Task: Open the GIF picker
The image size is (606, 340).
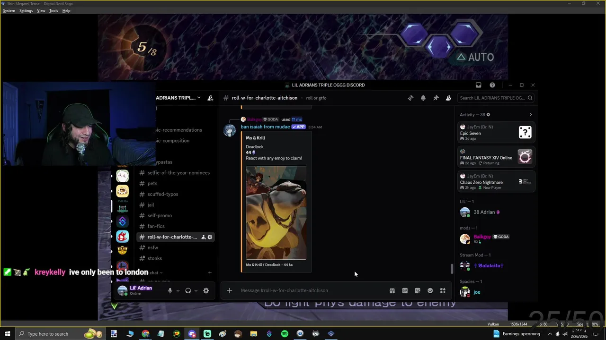Action: 405,290
